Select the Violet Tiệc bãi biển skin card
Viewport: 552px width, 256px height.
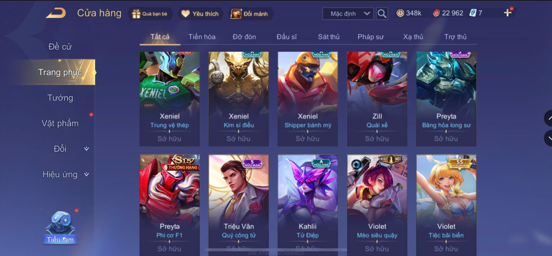coord(446,205)
